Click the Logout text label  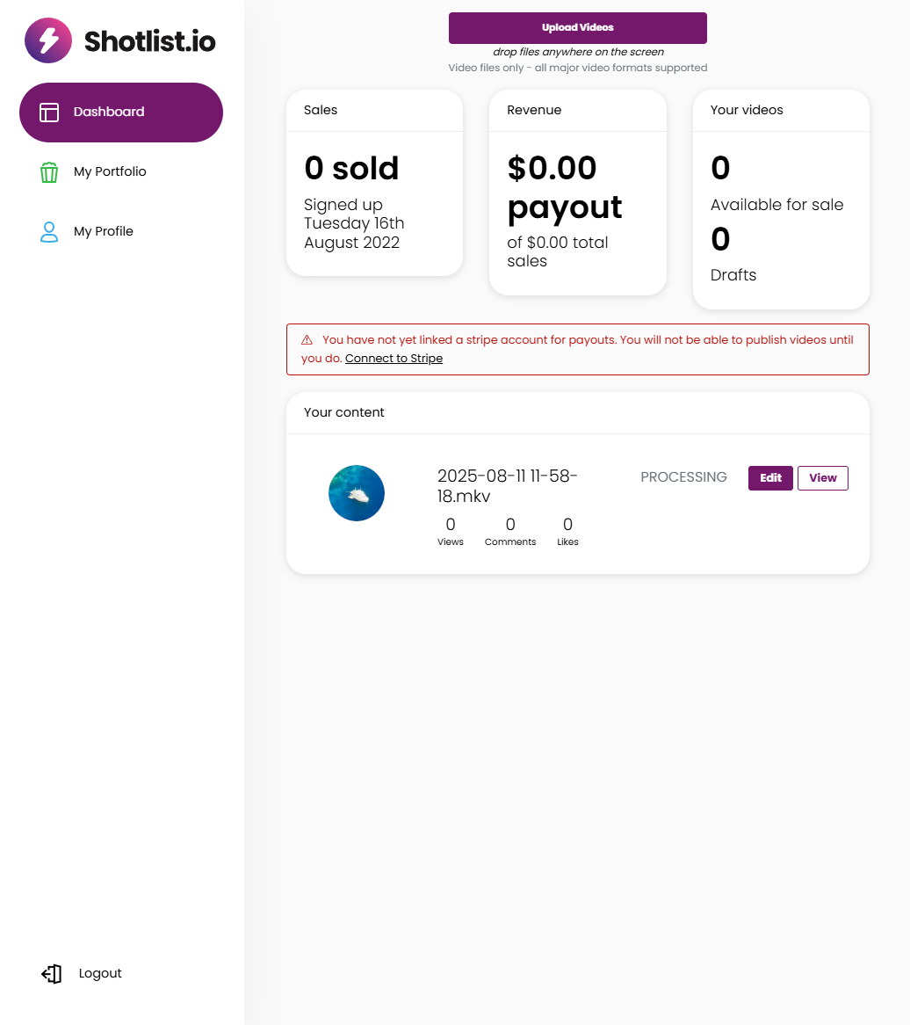point(100,974)
